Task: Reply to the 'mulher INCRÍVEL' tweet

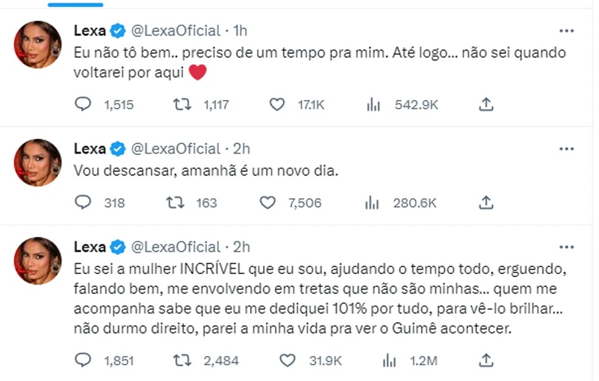Action: pos(82,360)
